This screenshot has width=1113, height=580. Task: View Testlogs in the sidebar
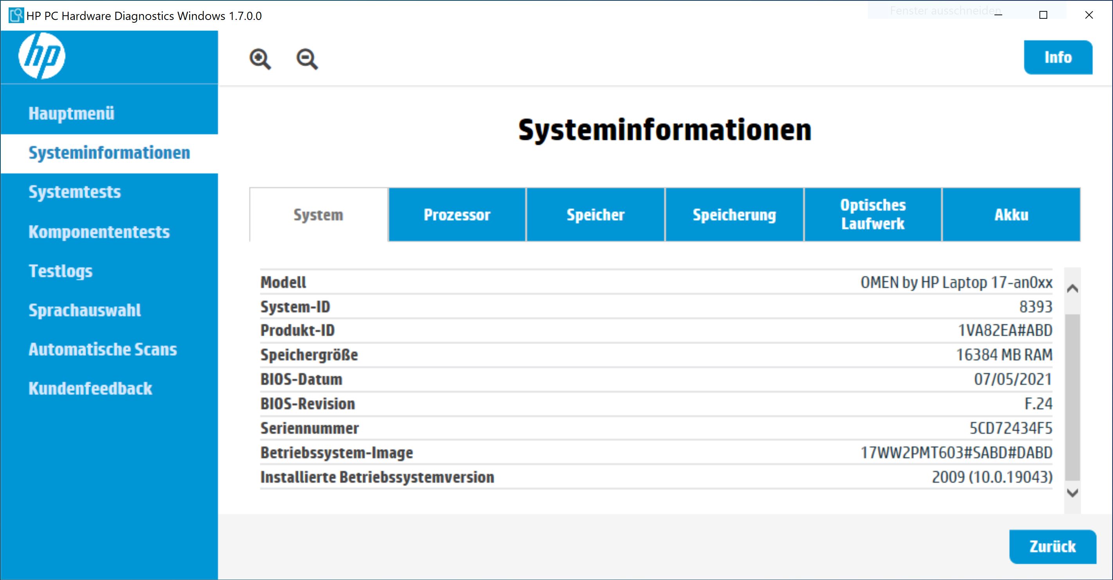(61, 271)
